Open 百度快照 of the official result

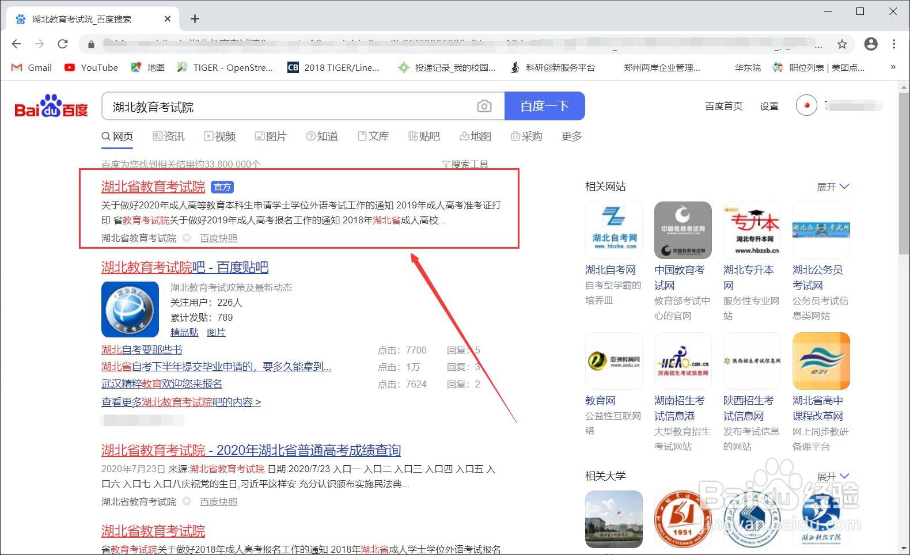(x=218, y=238)
